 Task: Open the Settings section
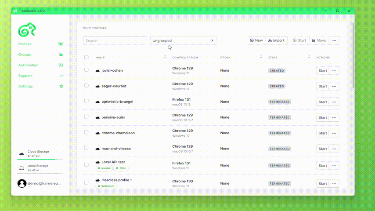click(x=25, y=86)
